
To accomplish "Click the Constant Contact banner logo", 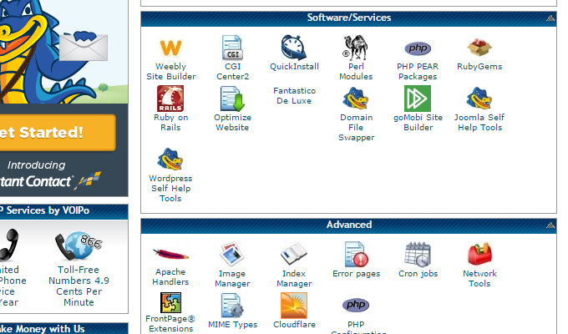I will pyautogui.click(x=51, y=180).
